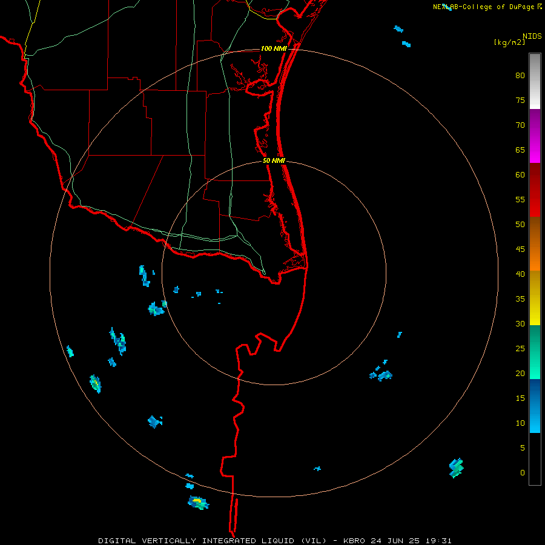Click the color scale value 15

tap(520, 398)
